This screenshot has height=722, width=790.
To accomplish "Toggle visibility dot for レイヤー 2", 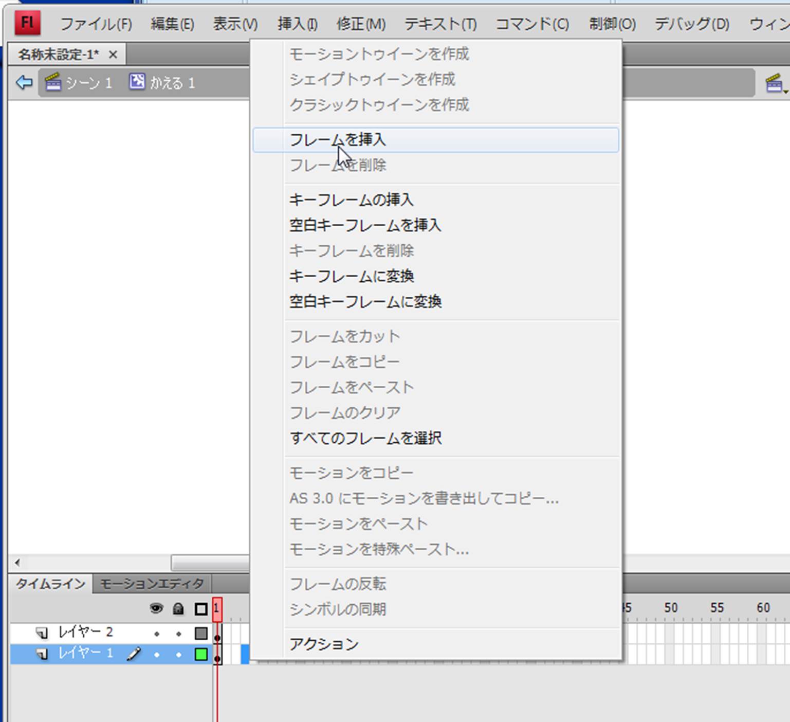I will click(x=157, y=634).
